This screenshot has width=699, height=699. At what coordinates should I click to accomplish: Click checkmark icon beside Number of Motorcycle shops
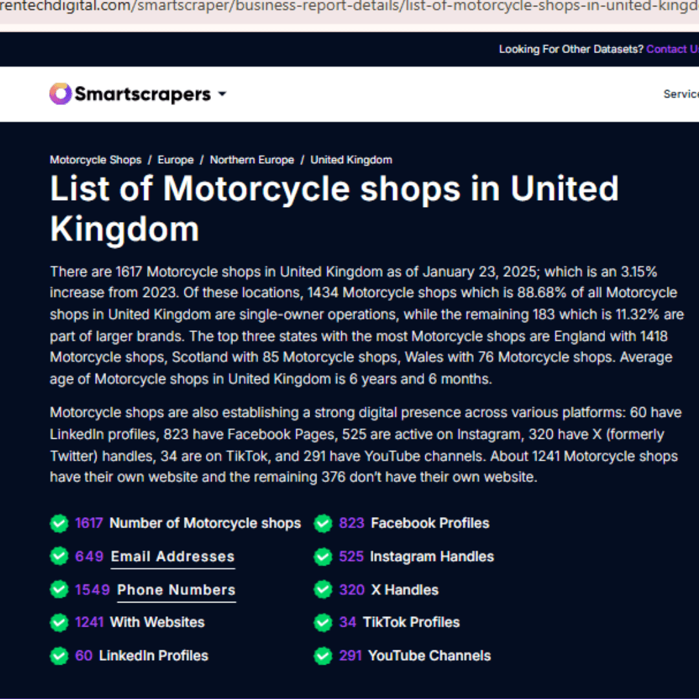60,524
